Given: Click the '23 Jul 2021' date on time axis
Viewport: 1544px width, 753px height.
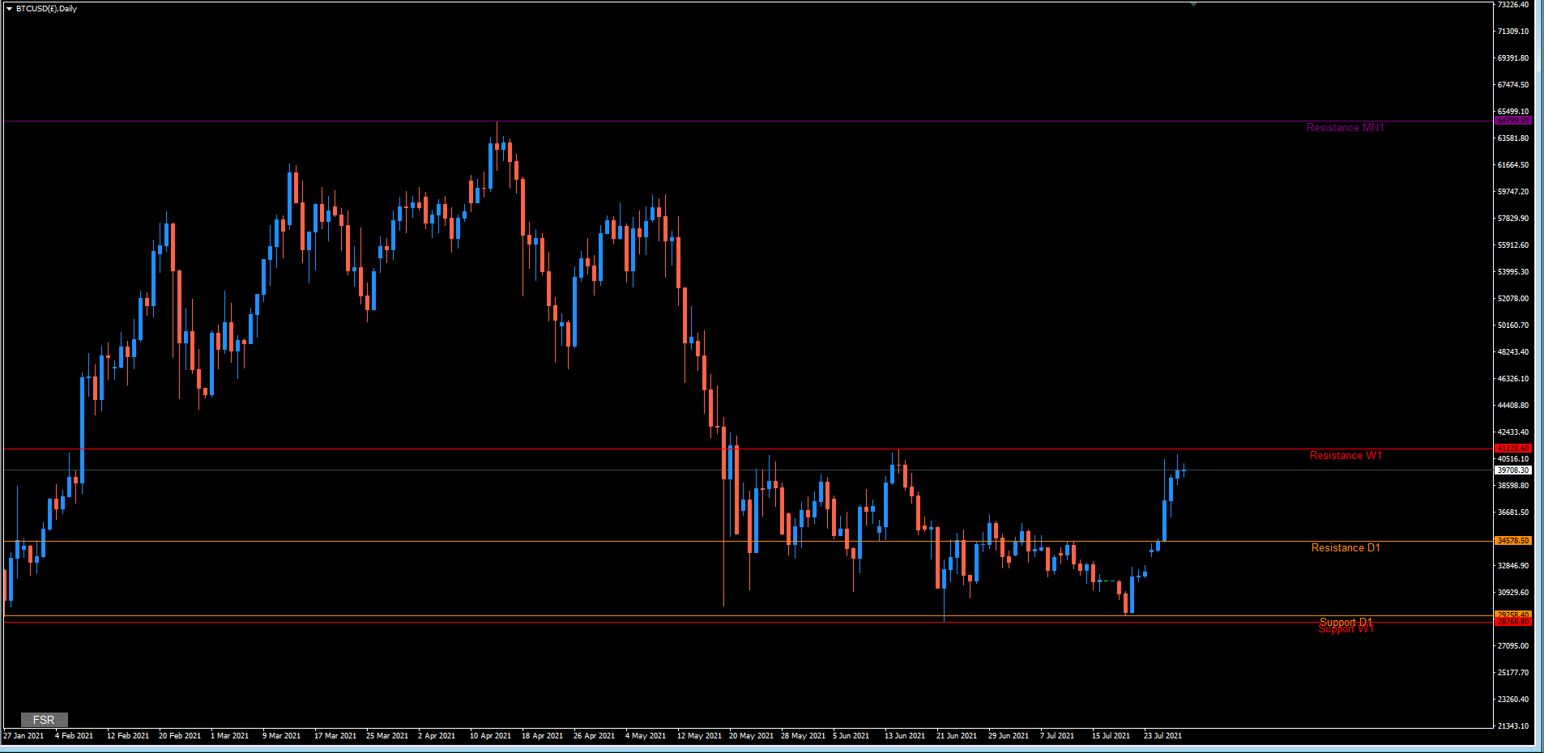Looking at the screenshot, I should (1162, 736).
